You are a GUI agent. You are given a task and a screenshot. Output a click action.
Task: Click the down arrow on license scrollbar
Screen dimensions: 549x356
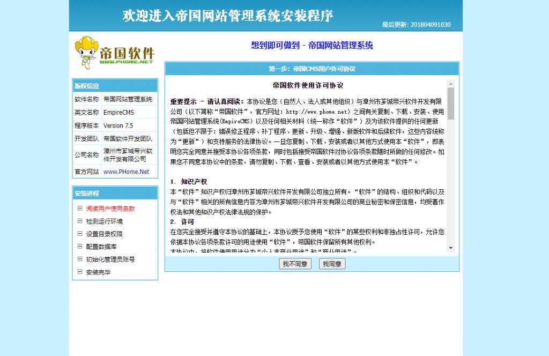tap(449, 248)
